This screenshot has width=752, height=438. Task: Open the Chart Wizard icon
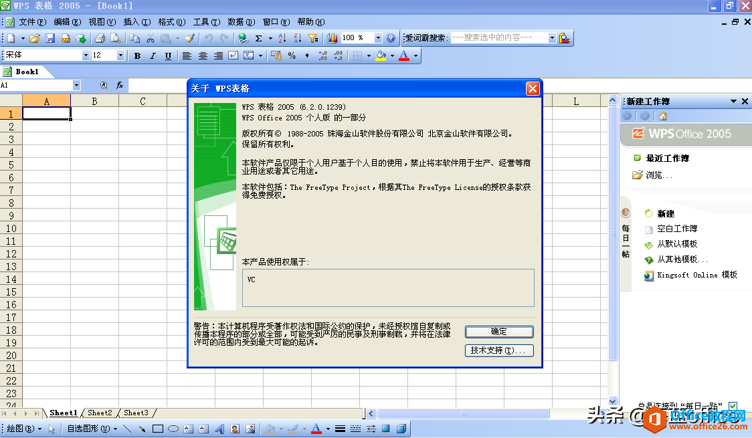333,38
